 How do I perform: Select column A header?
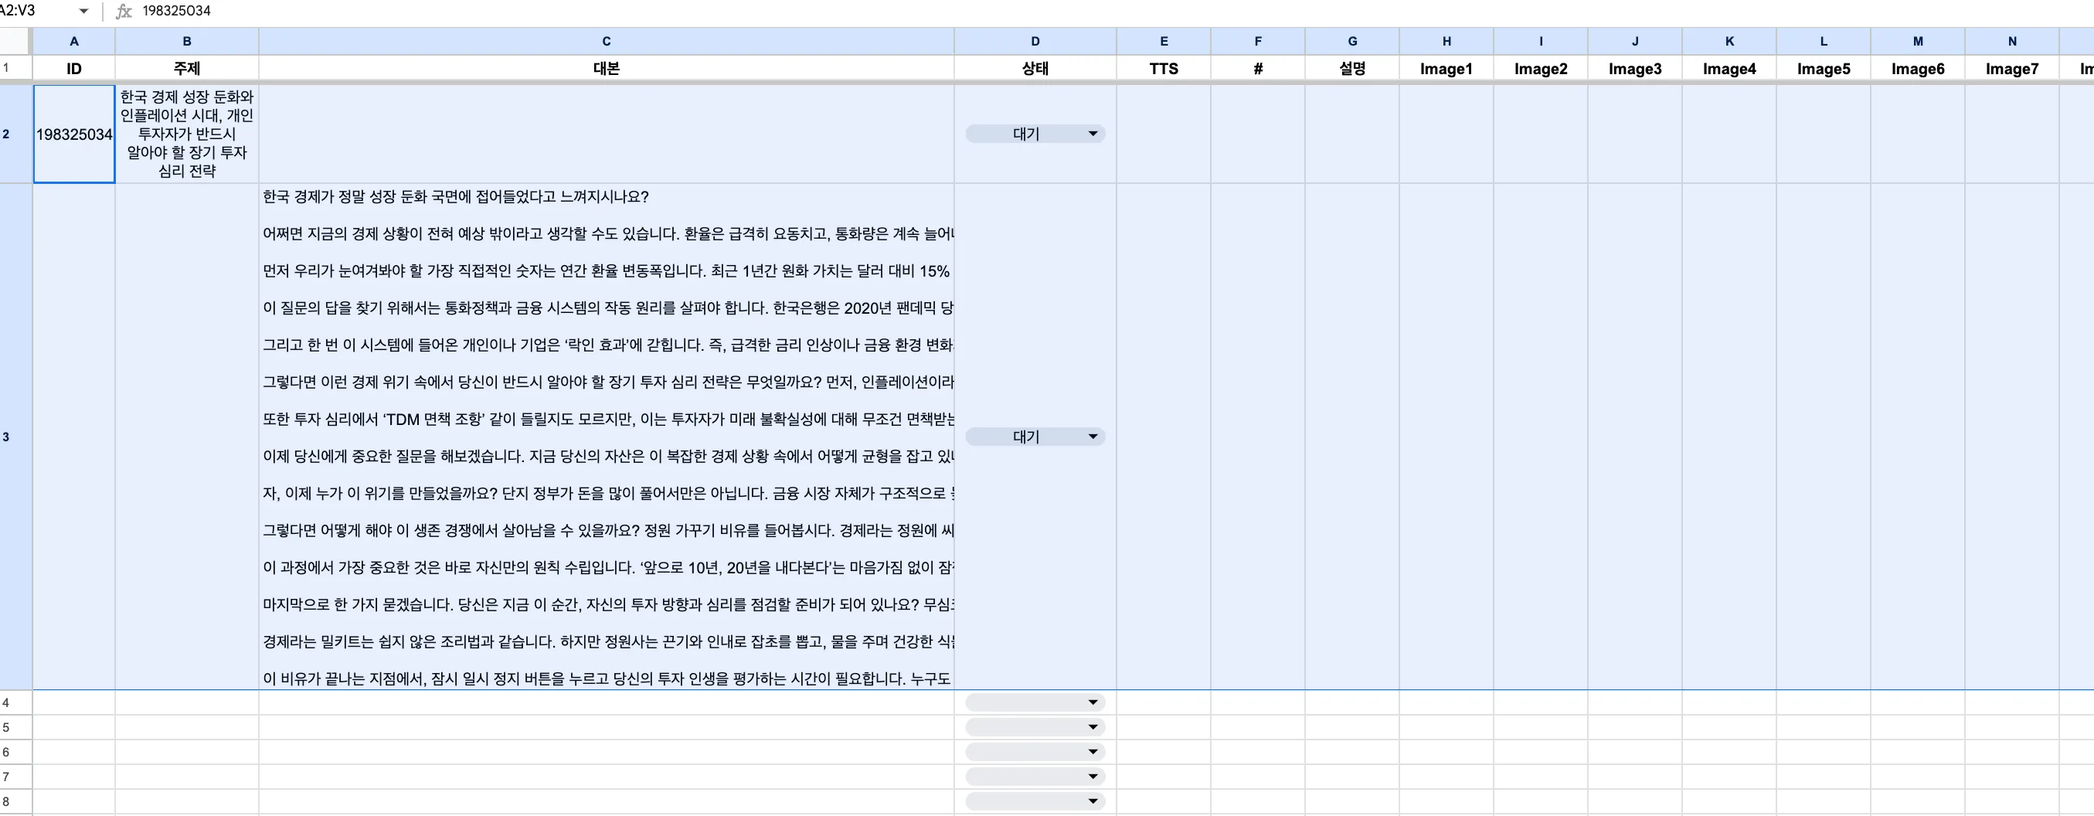[74, 41]
